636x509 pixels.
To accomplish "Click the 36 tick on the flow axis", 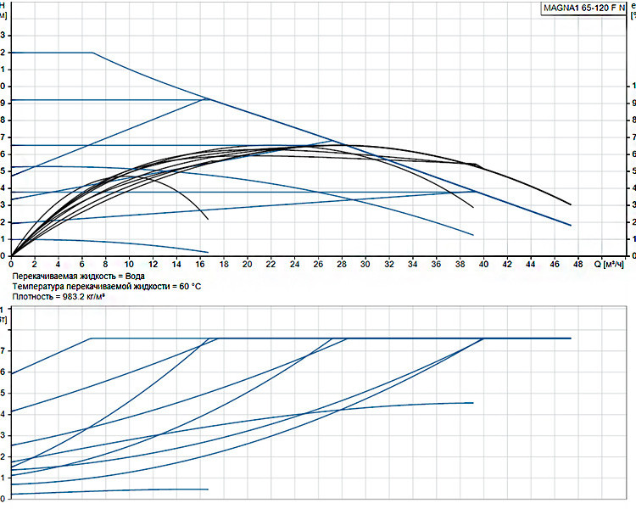I will 436,264.
